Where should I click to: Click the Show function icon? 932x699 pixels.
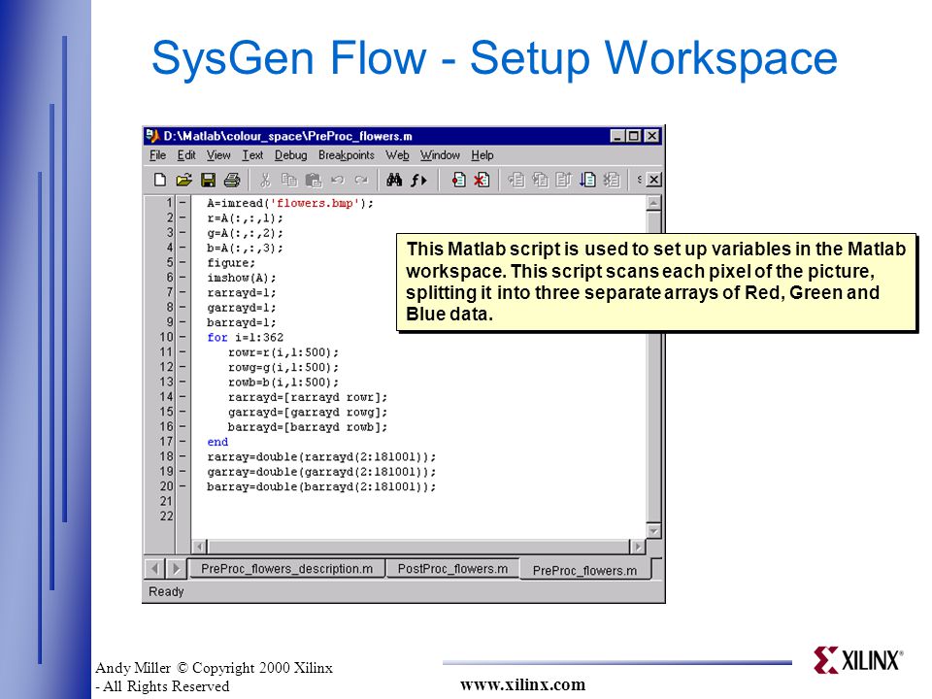[418, 180]
